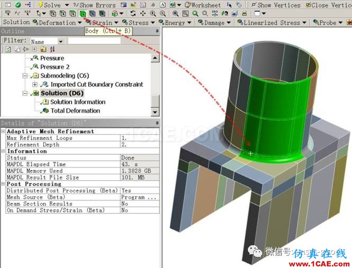Click Mesh Source 'Program ...' value
Viewport: 352px width, 268px height.
(140, 197)
